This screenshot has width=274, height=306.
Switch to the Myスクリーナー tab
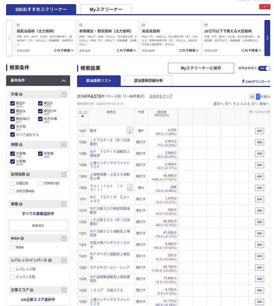(106, 9)
